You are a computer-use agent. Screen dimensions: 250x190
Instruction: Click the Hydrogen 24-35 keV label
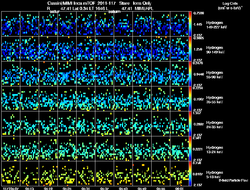coord(215,125)
